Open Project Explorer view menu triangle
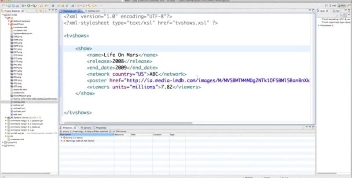Screen dimensions: 352x178 coord(49,11)
